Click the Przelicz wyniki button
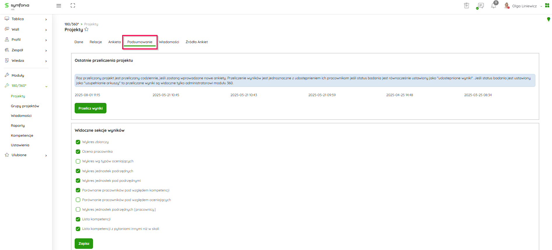Image resolution: width=552 pixels, height=250 pixels. [x=90, y=108]
